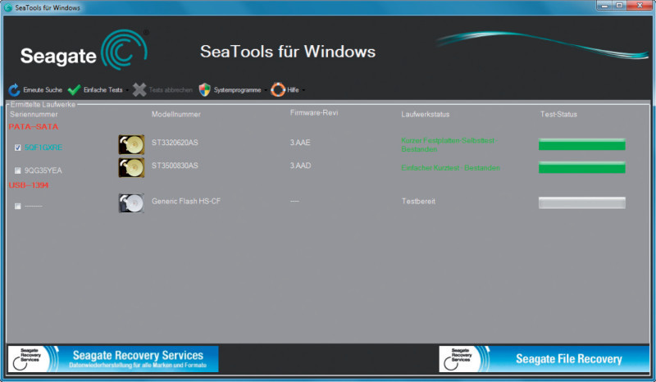The image size is (656, 382).
Task: Check the 9QG35YEA drive checkbox
Action: [17, 171]
